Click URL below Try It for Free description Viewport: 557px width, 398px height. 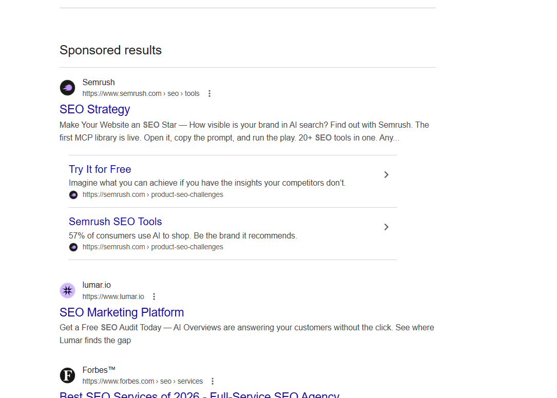click(153, 194)
